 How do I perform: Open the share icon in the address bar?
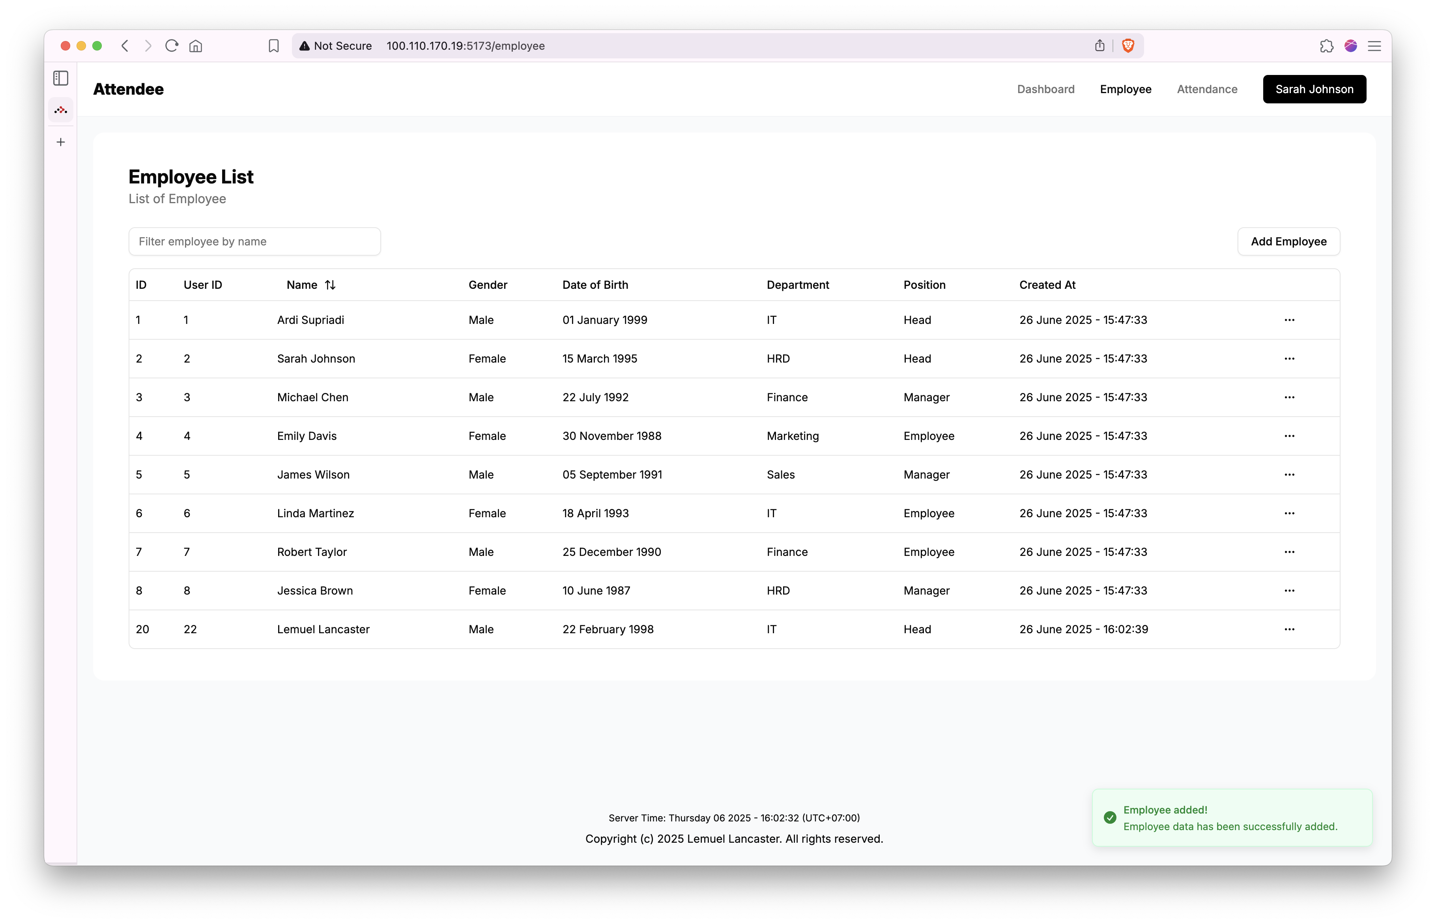(1099, 46)
